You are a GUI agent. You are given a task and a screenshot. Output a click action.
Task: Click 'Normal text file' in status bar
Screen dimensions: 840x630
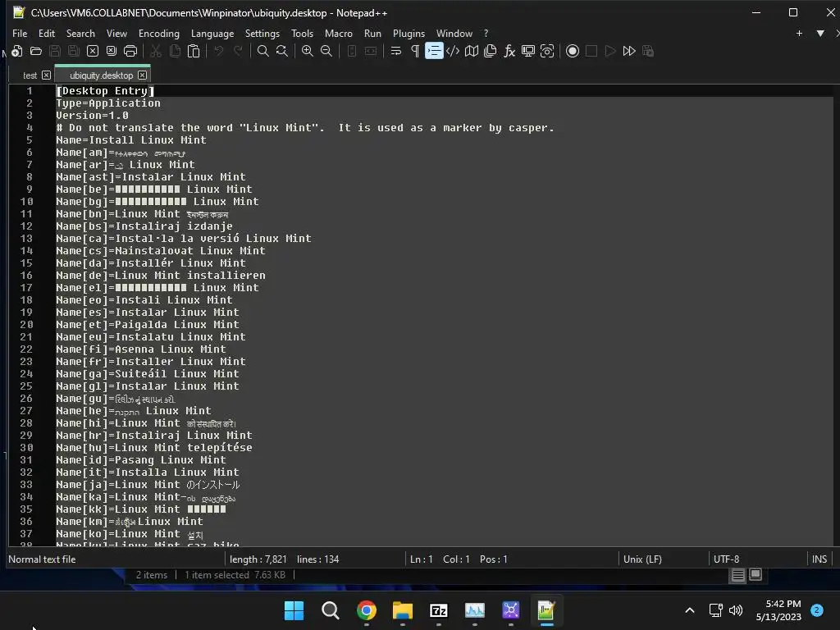[42, 559]
